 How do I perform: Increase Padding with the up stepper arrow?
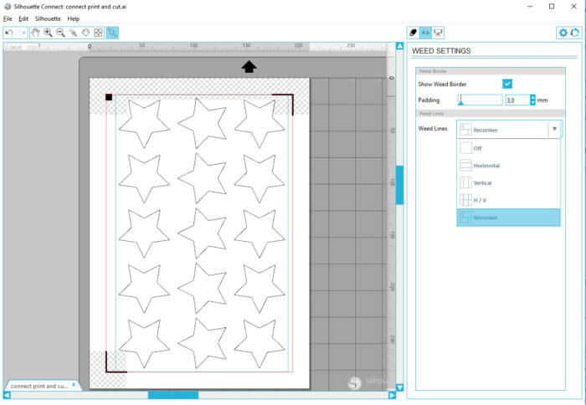click(x=532, y=98)
